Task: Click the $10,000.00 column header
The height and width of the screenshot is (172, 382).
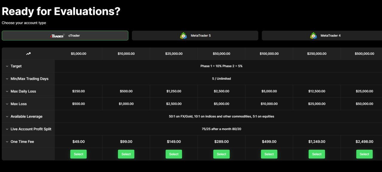Action: 126,54
